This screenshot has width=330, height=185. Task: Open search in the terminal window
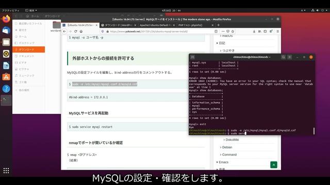point(283,57)
